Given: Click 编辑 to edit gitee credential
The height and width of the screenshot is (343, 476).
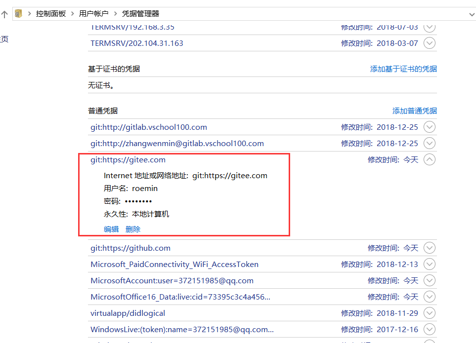Looking at the screenshot, I should 111,229.
